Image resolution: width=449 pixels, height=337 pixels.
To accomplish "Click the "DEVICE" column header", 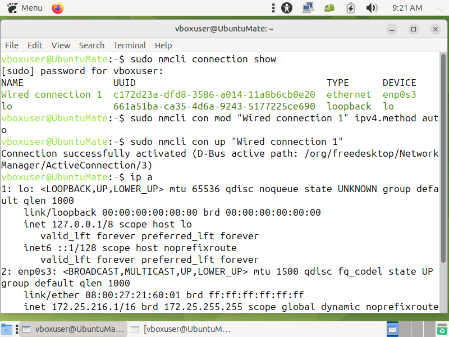I will pyautogui.click(x=400, y=83).
